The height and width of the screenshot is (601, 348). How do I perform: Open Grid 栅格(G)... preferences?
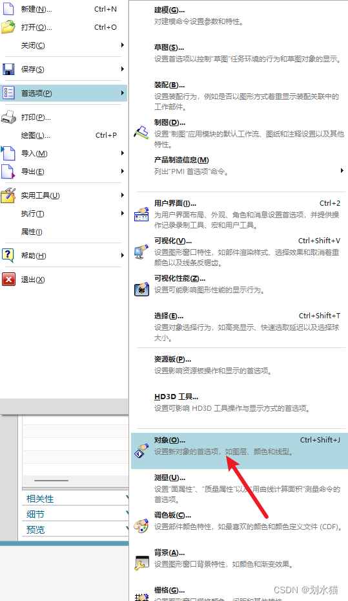click(x=239, y=593)
